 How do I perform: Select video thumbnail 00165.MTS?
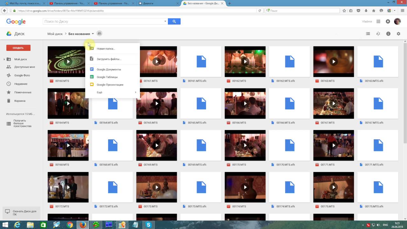(x=157, y=103)
